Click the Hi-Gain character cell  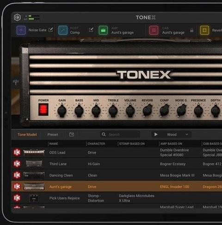[x=94, y=164]
